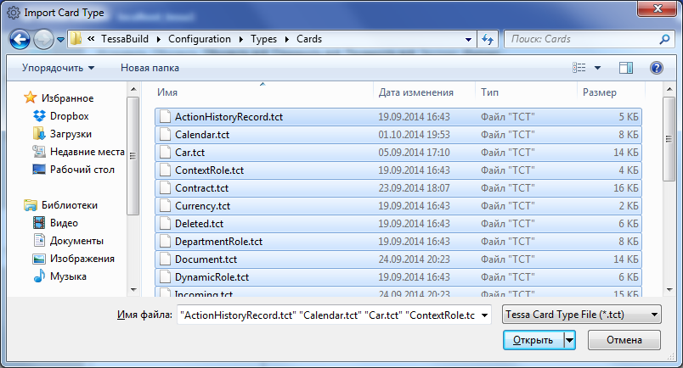Open the Tessa Card Type File filter dropdown
The width and height of the screenshot is (683, 368).
[582, 315]
